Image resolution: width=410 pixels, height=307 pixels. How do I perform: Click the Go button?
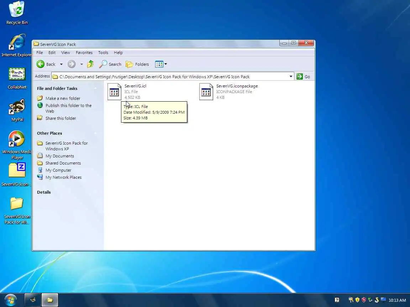pos(303,76)
